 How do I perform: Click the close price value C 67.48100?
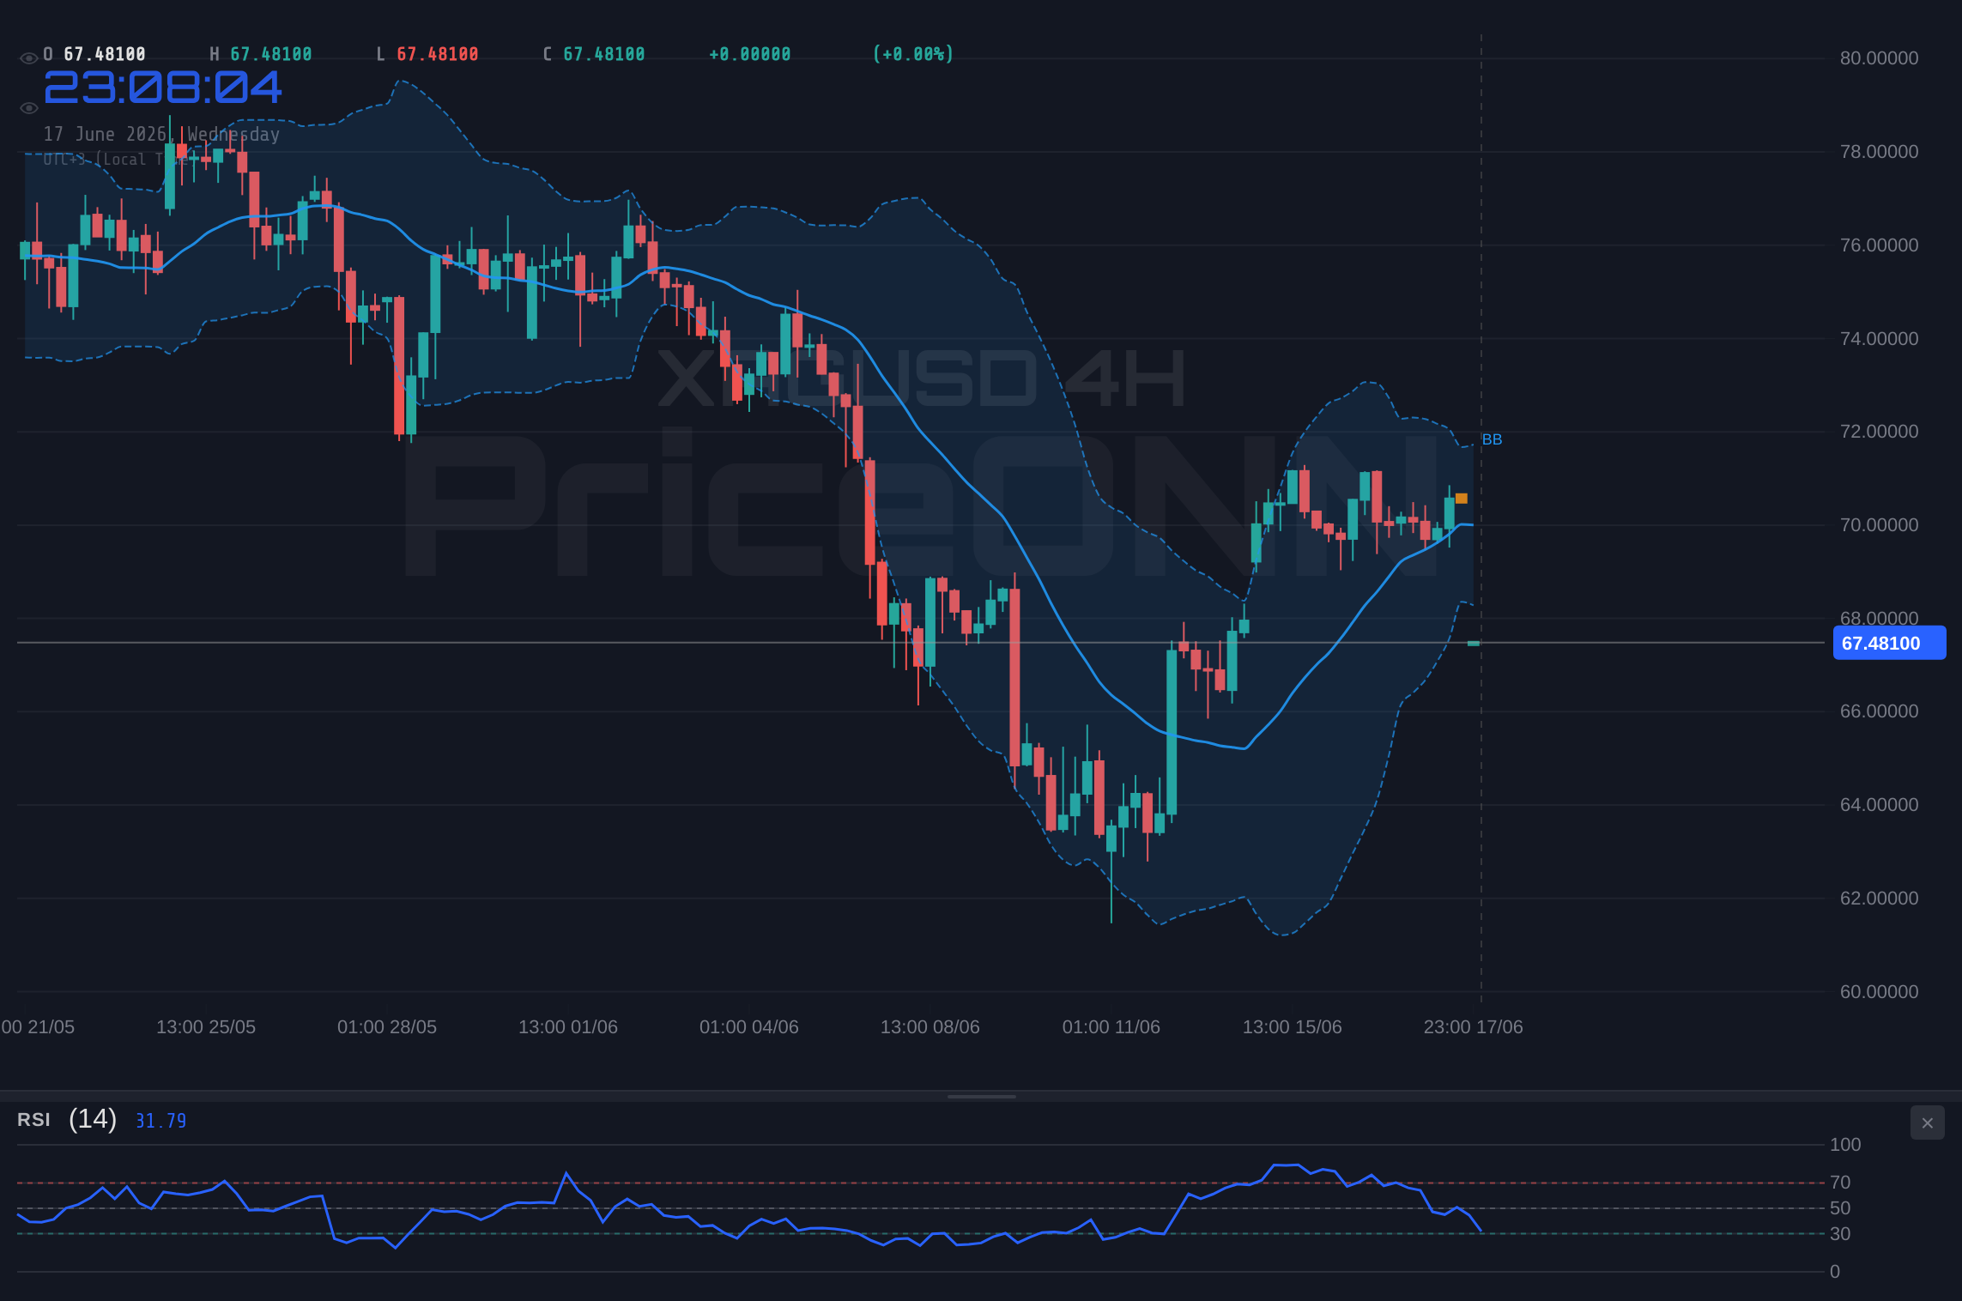pos(594,54)
